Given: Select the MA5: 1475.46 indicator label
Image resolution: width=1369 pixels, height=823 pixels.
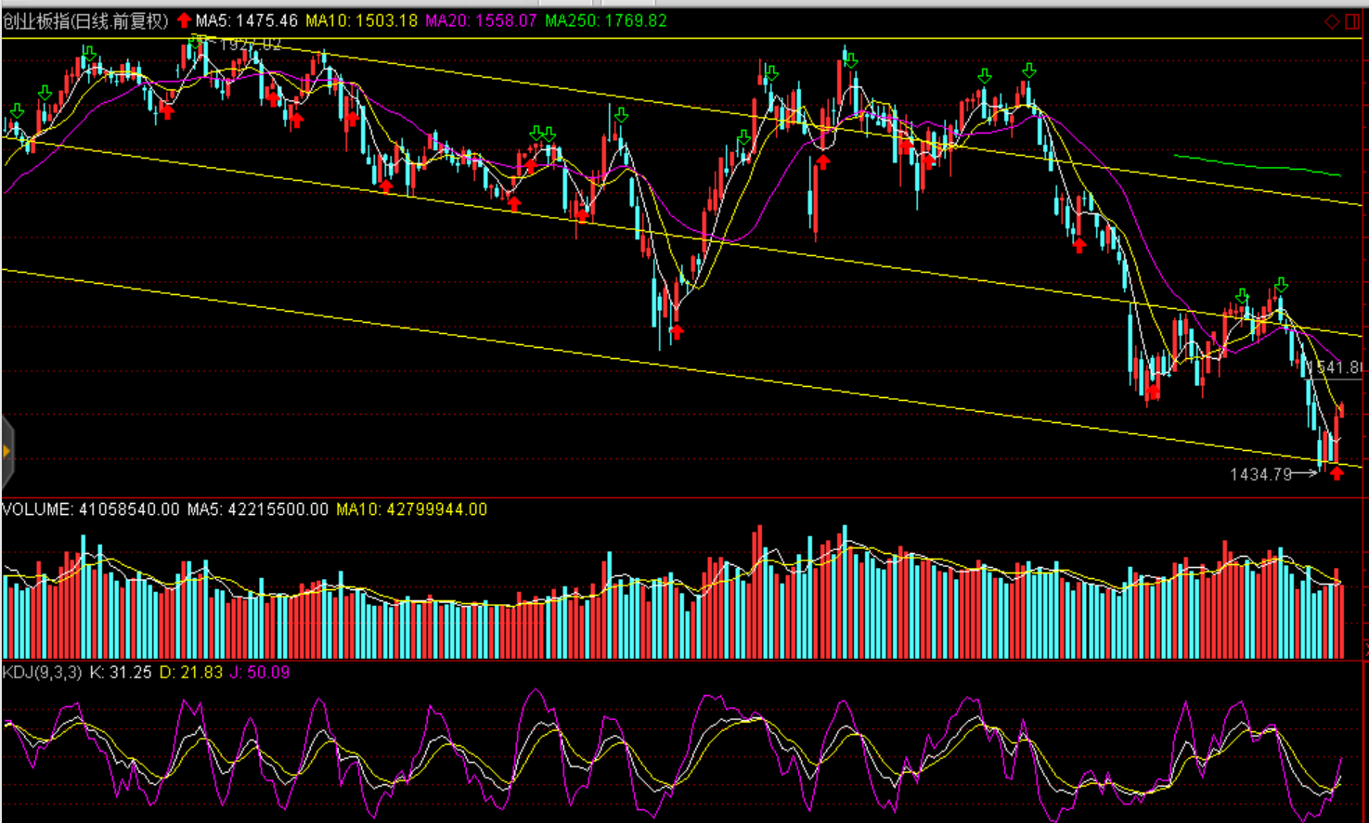Looking at the screenshot, I should pos(247,20).
